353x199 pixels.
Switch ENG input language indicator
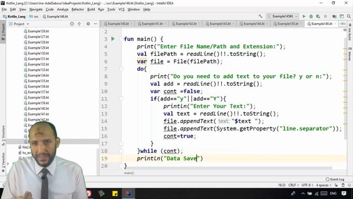click(333, 193)
